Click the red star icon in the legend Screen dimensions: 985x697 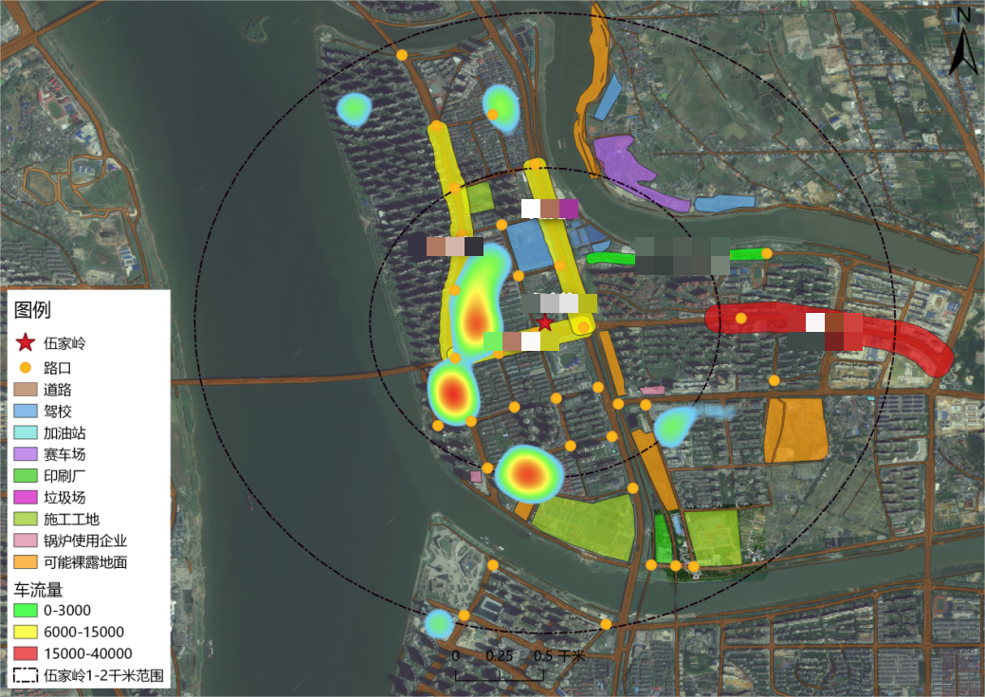[x=26, y=342]
